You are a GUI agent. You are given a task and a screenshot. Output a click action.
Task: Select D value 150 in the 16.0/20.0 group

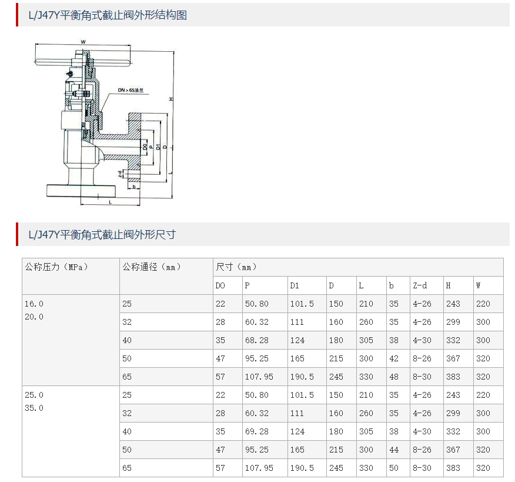click(x=336, y=304)
